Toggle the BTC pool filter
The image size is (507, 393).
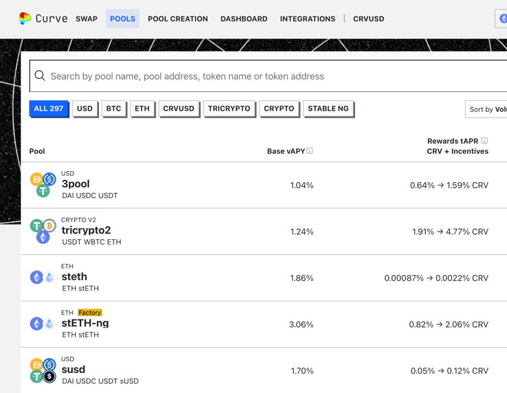tap(114, 109)
